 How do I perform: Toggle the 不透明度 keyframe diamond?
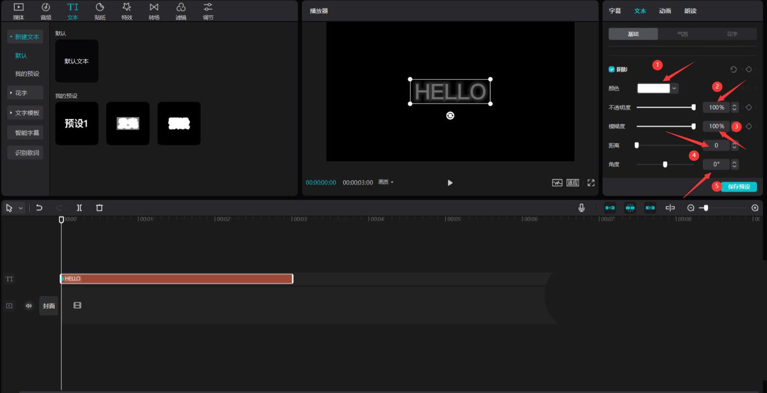tap(748, 108)
